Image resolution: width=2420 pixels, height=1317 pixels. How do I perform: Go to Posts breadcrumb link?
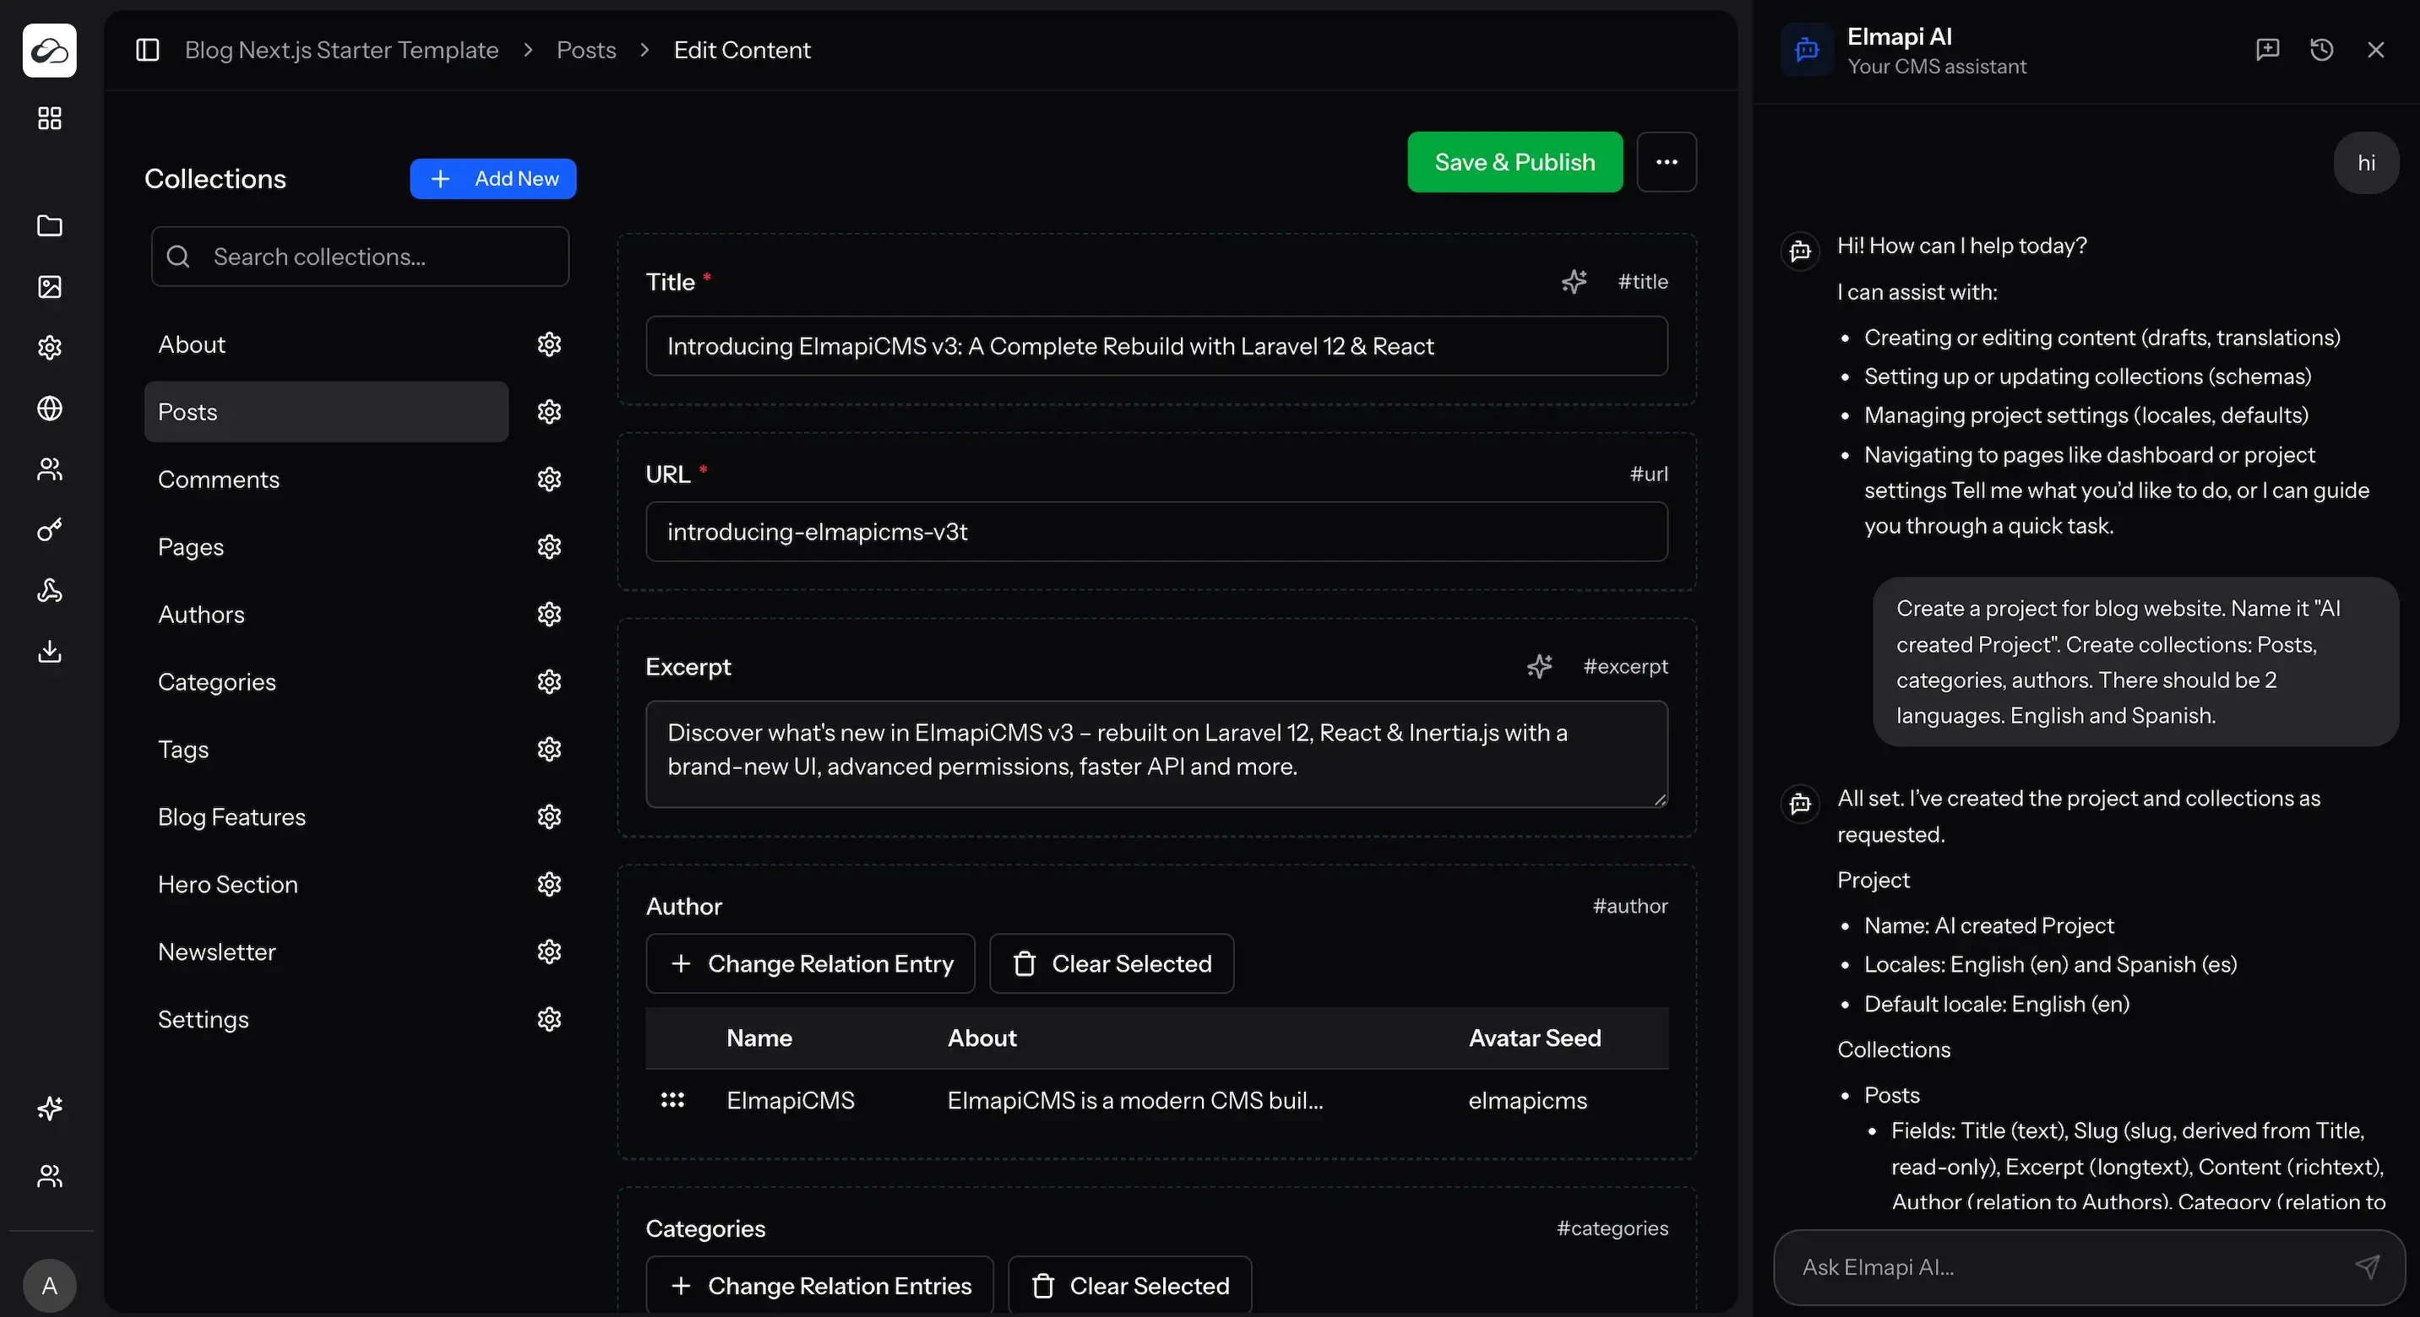point(586,50)
